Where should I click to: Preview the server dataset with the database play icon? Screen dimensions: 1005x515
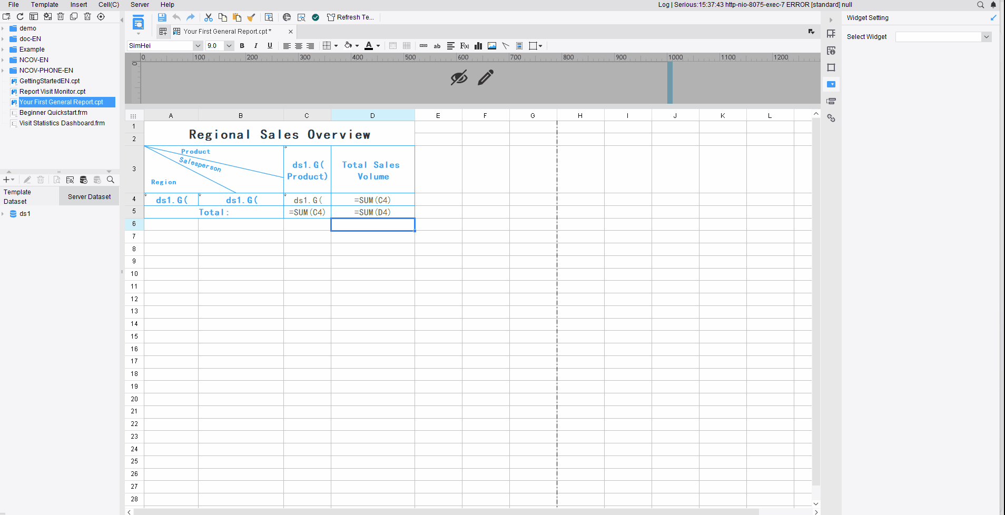coord(84,180)
